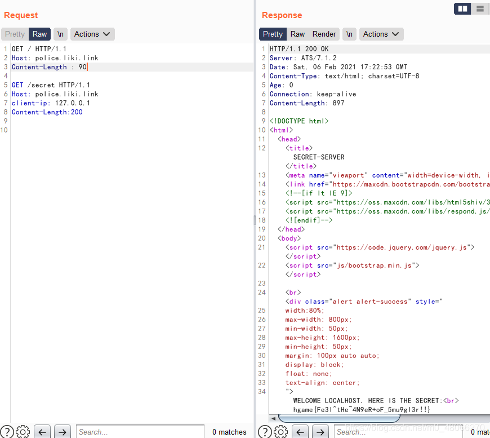
Task: Select Render tab in Response panel
Action: (x=324, y=34)
